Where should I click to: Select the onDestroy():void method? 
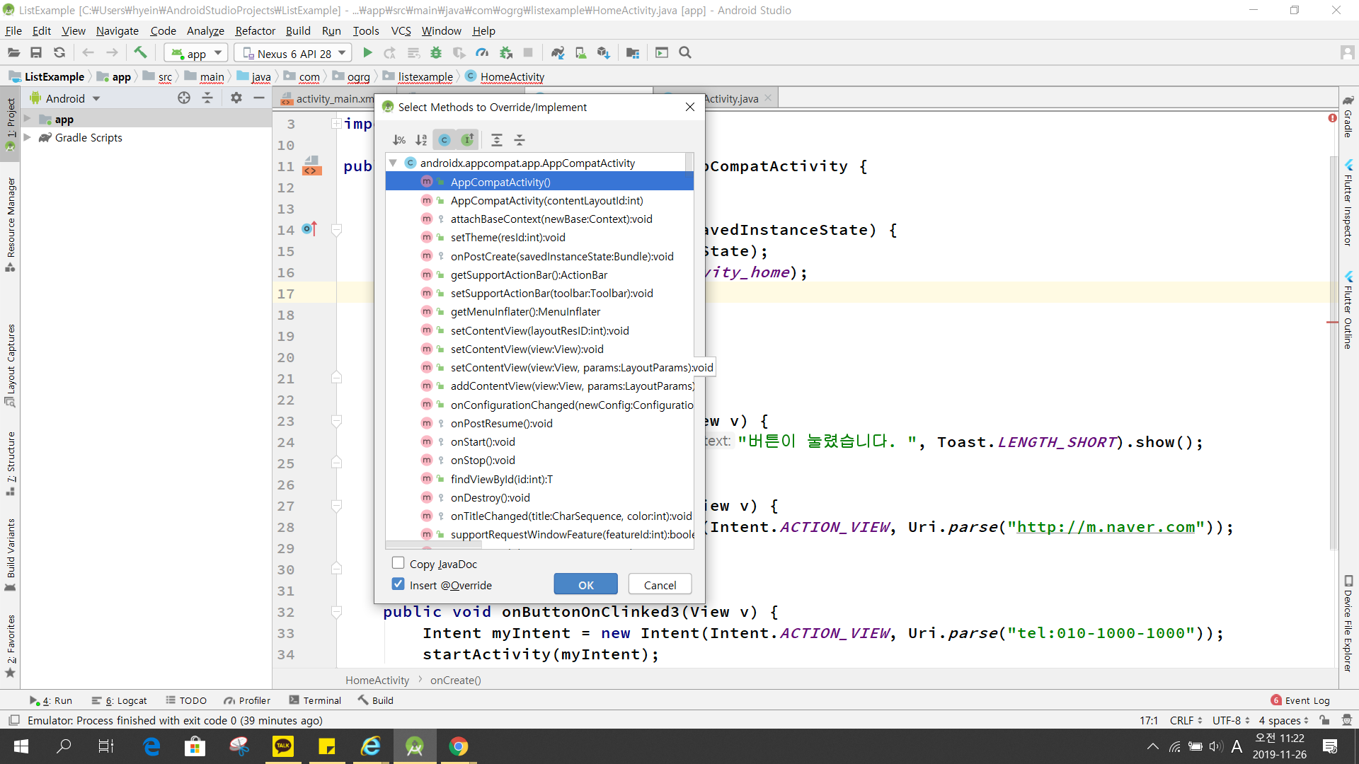tap(490, 498)
